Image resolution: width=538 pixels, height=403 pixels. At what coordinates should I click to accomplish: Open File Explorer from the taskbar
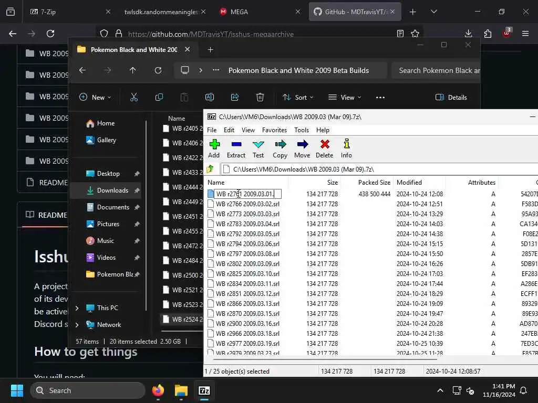point(181,390)
